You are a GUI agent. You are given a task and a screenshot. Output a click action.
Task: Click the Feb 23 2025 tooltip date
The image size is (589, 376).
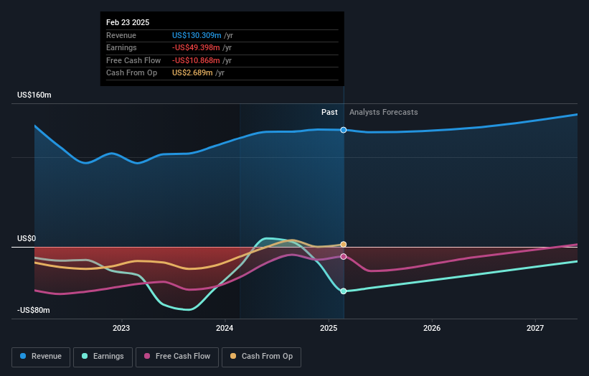click(x=128, y=22)
